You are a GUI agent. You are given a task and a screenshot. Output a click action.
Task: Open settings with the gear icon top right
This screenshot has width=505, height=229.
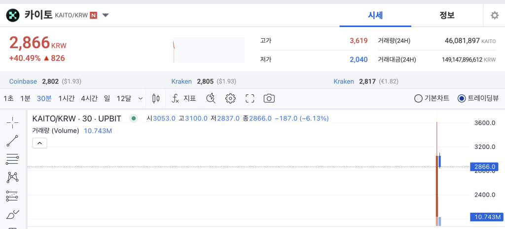(x=494, y=15)
